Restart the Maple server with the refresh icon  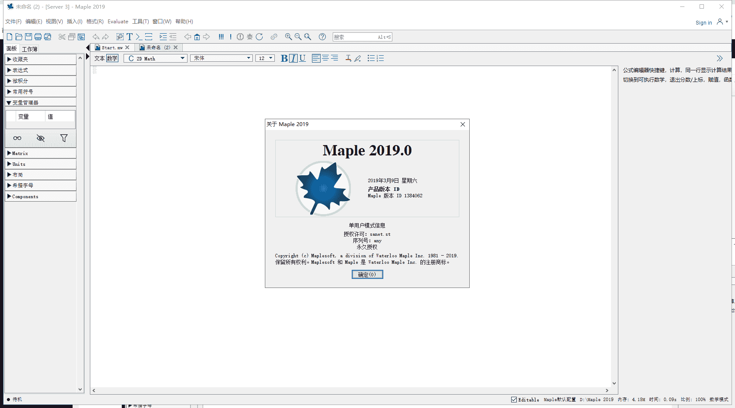point(259,37)
